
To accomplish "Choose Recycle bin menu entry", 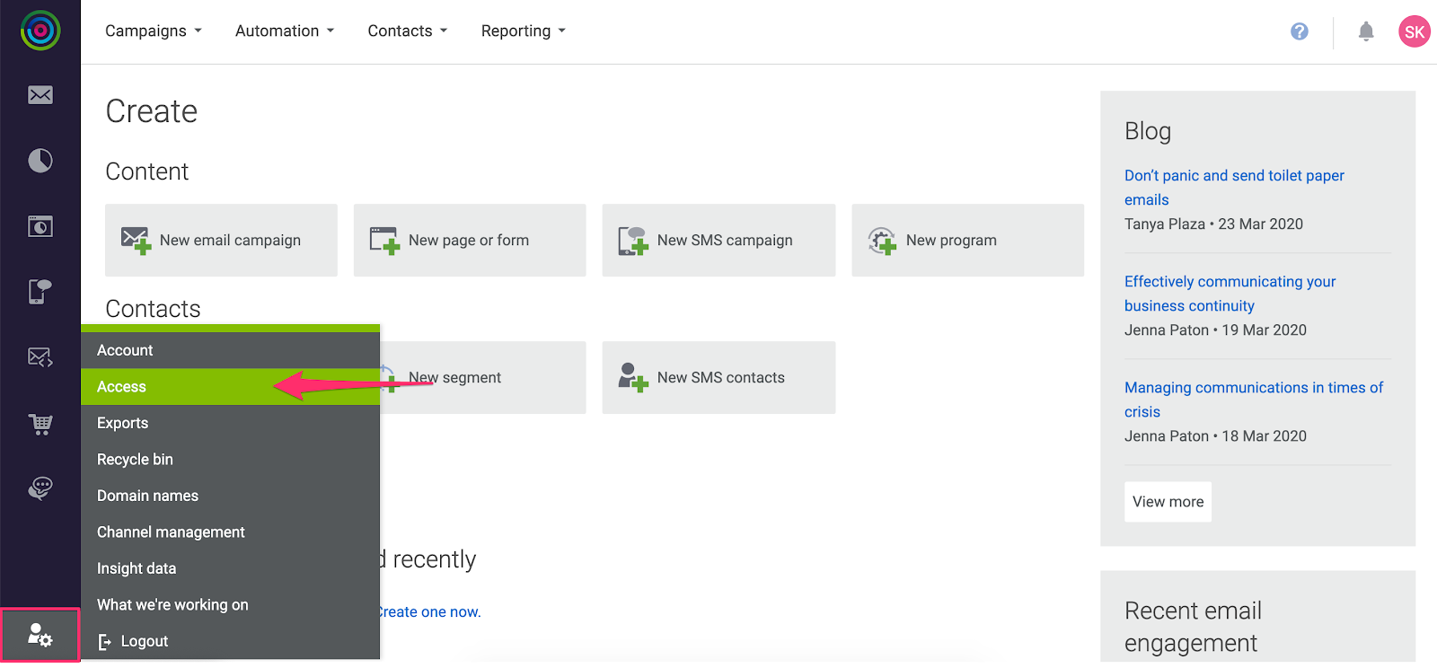I will 136,460.
